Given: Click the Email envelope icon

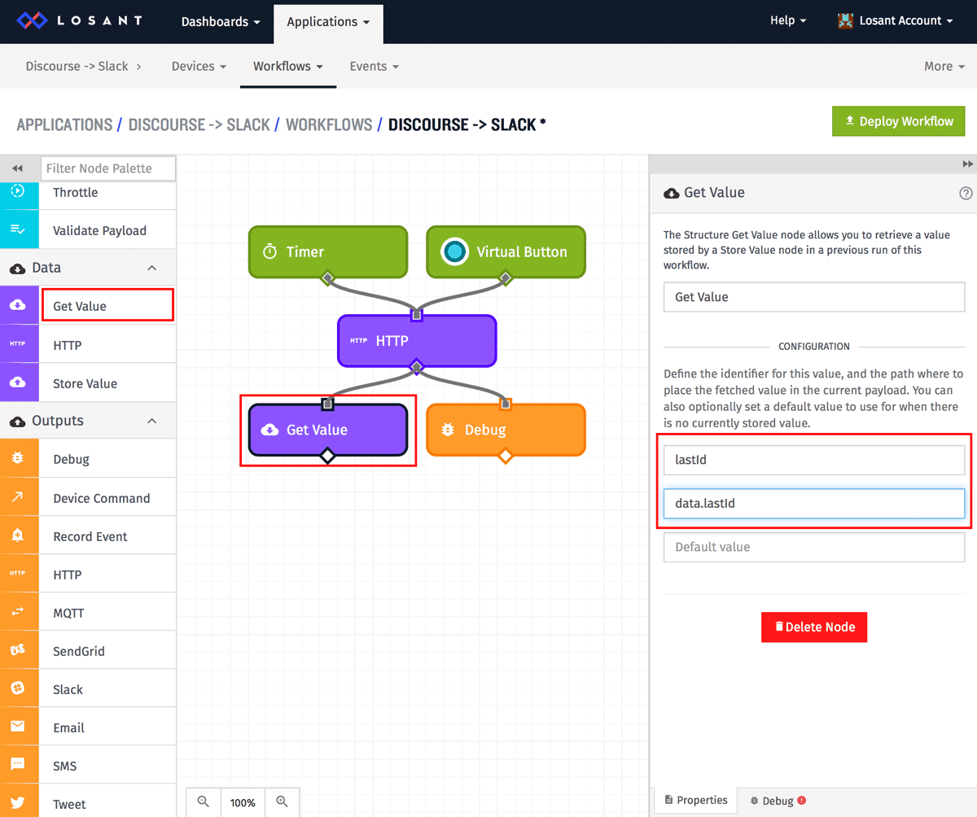Looking at the screenshot, I should [19, 727].
